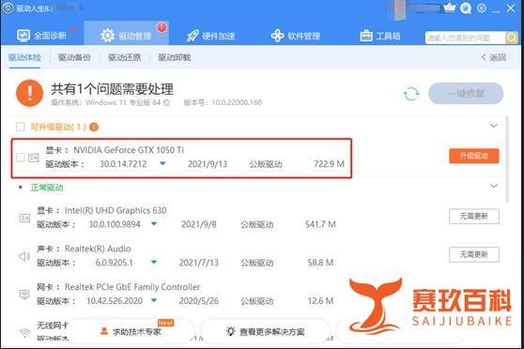
Task: Collapse the 可升级驱动 section chevron
Action: coord(494,126)
